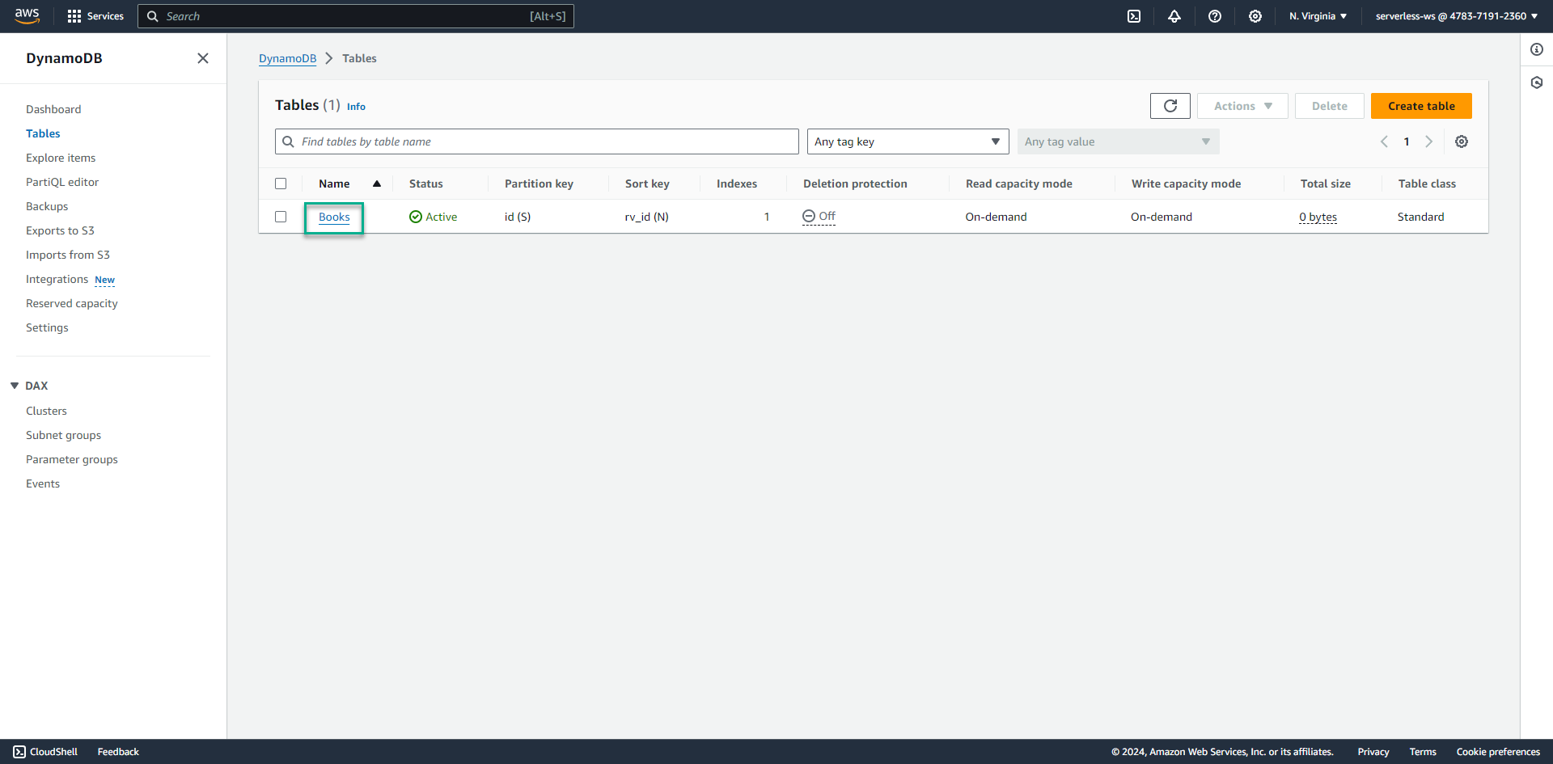Click the deletion protection Off icon
Image resolution: width=1553 pixels, height=764 pixels.
click(x=809, y=216)
